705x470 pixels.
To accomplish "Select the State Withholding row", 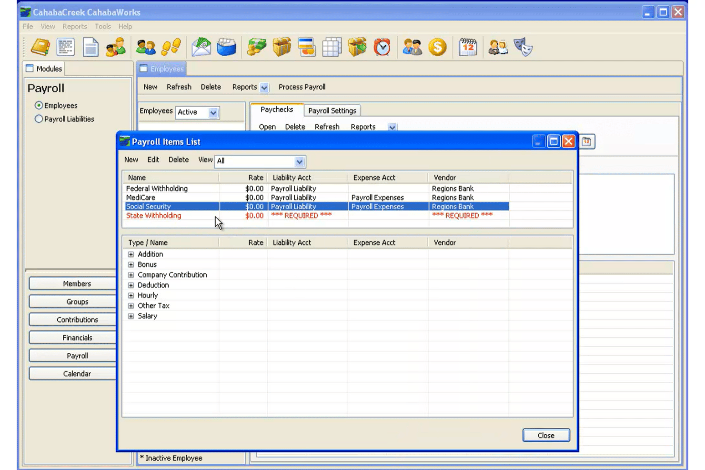I will point(317,216).
